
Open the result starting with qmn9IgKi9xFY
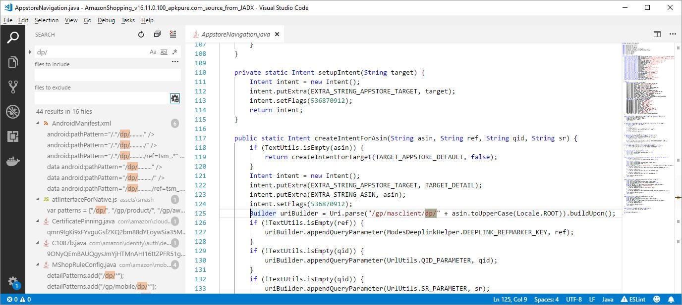tap(116, 232)
